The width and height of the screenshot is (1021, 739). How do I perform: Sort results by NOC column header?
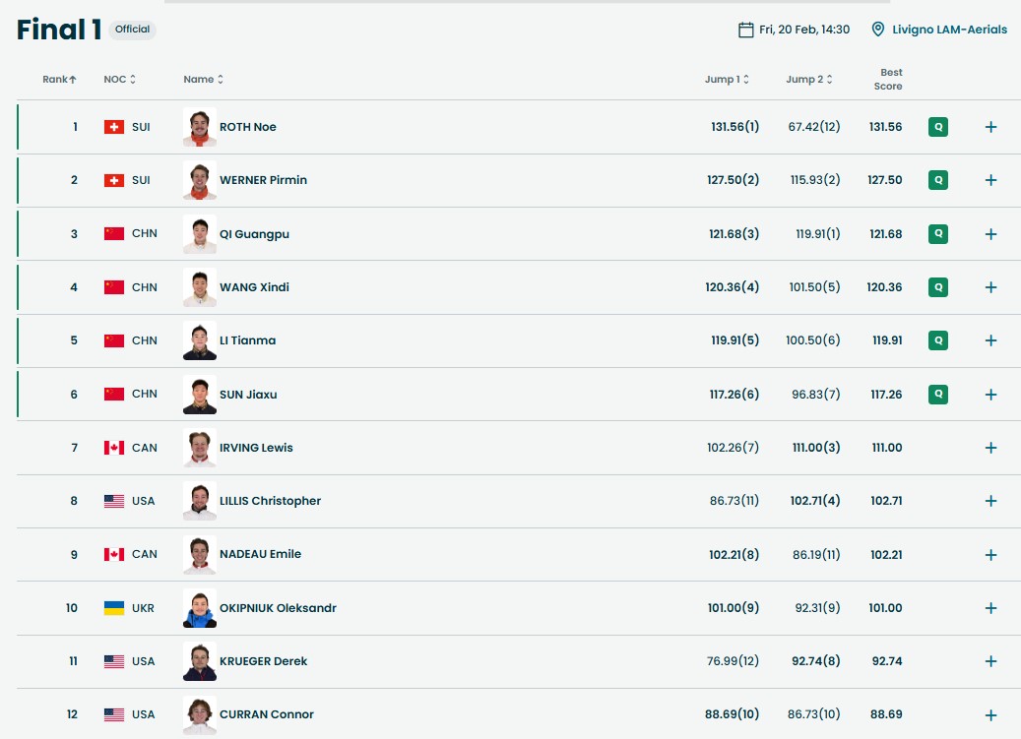(120, 80)
